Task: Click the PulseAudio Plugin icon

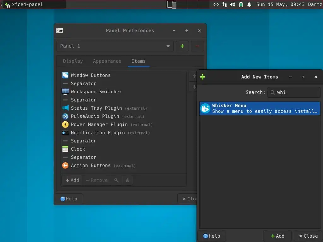Action: 65,116
